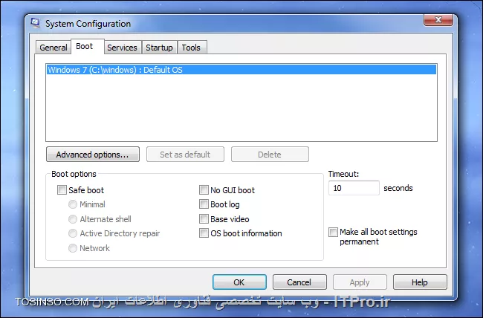This screenshot has width=483, height=318.
Task: Select the Startup tab
Action: [x=159, y=48]
